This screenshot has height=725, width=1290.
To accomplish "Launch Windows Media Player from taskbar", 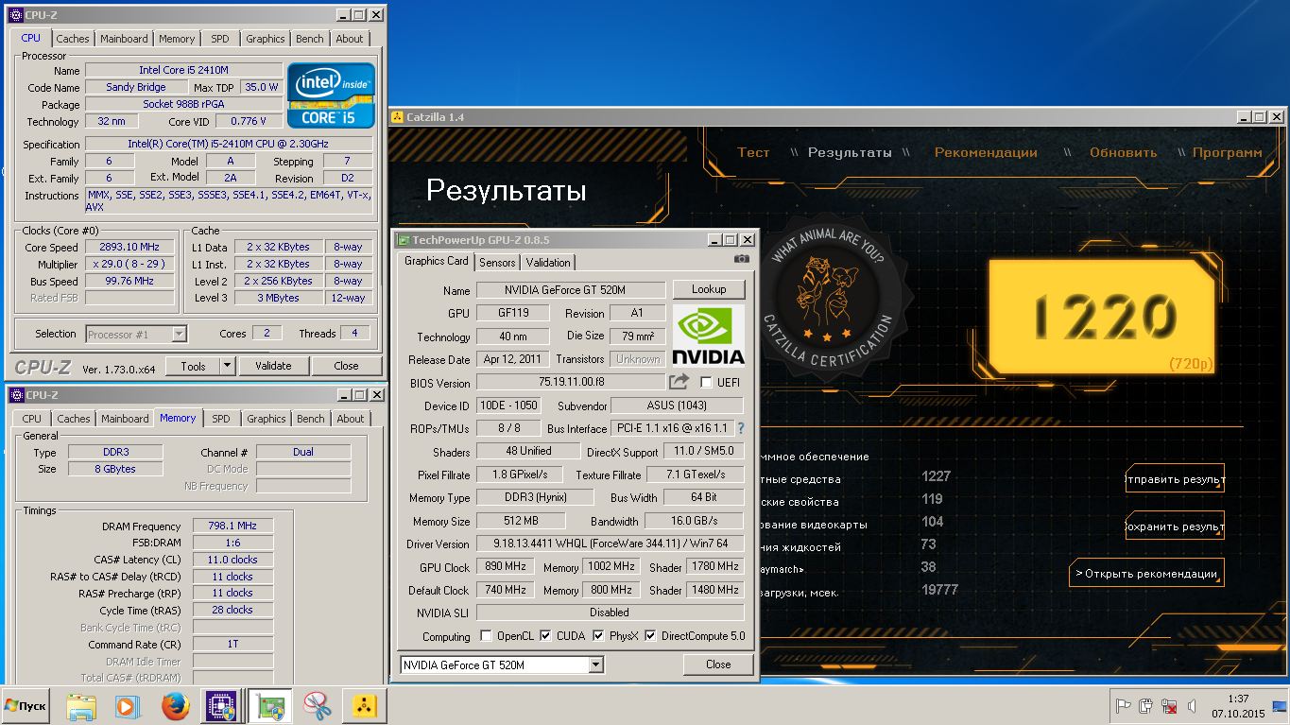I will point(127,705).
